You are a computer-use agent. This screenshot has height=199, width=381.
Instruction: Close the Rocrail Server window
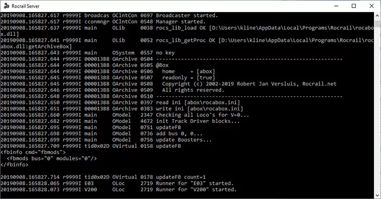(372, 6)
